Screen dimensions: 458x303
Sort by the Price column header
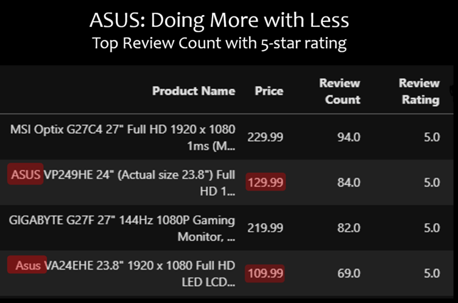pos(269,91)
